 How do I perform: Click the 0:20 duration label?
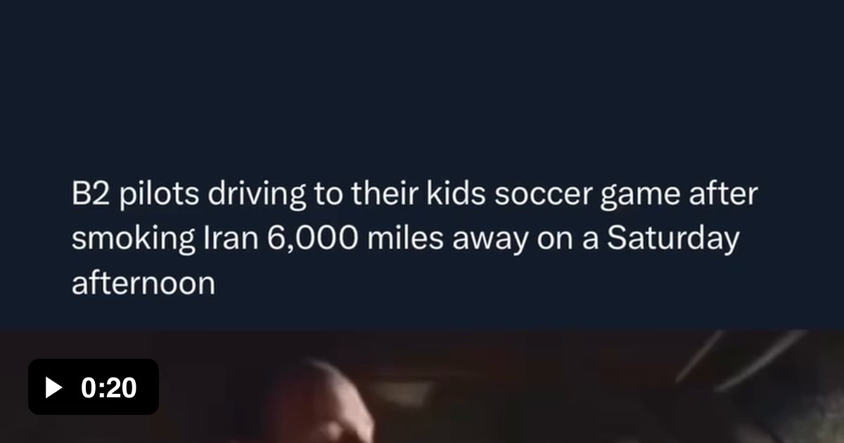tap(109, 387)
